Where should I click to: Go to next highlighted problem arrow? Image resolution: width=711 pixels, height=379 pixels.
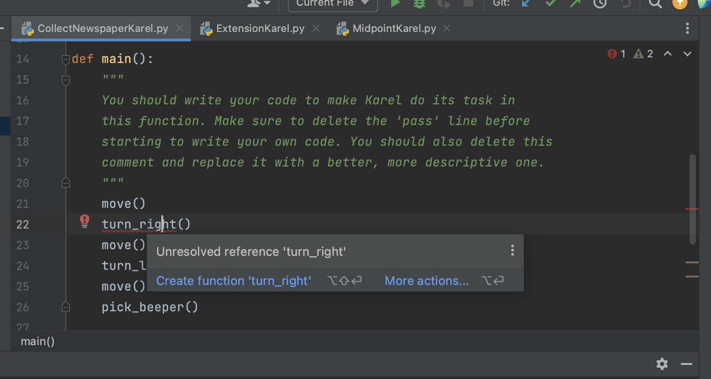click(687, 54)
